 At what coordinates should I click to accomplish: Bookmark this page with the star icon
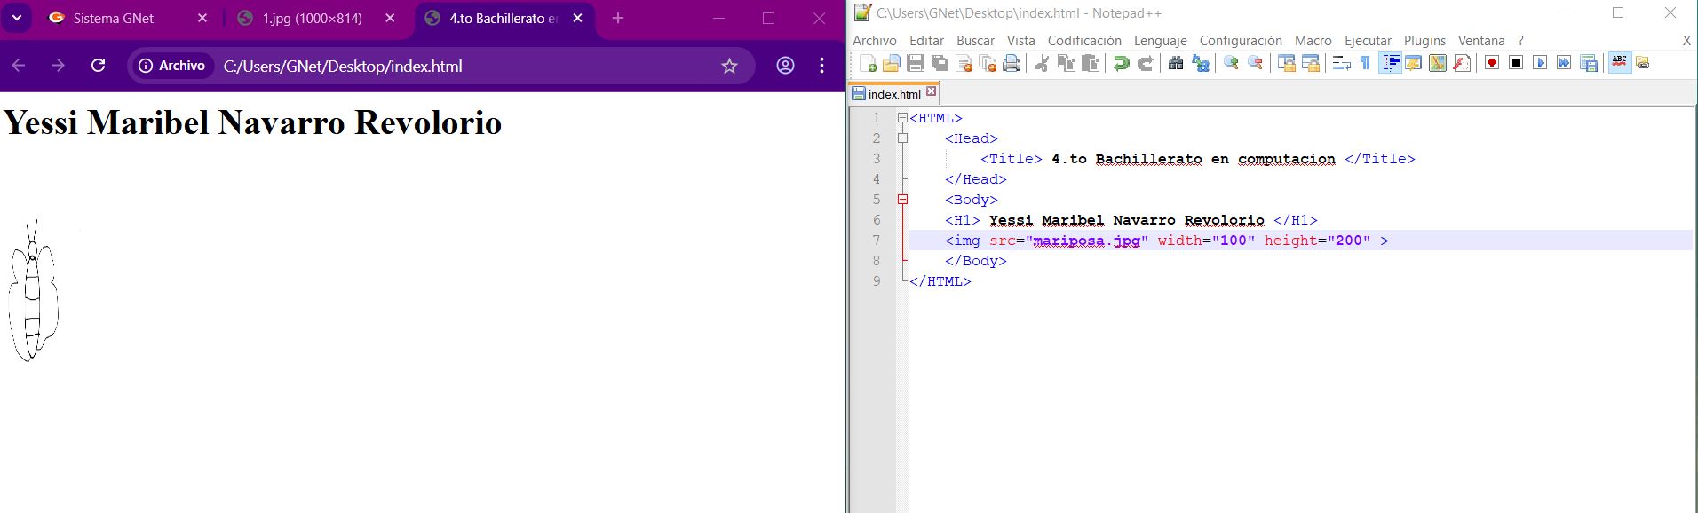coord(729,66)
